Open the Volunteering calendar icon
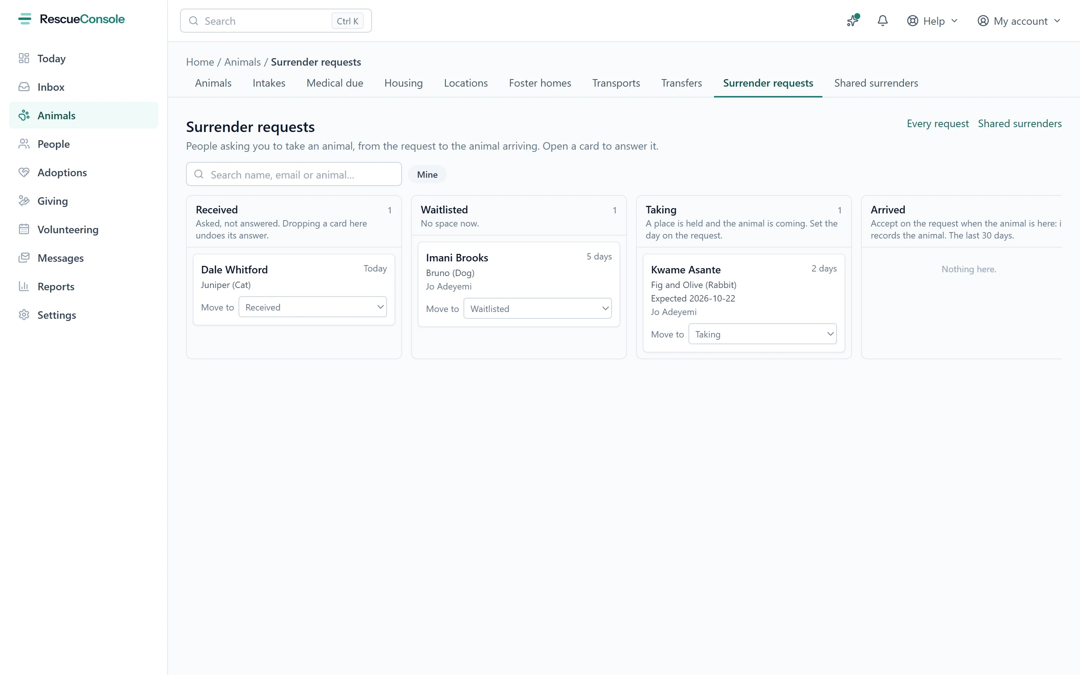The image size is (1080, 675). pos(24,229)
